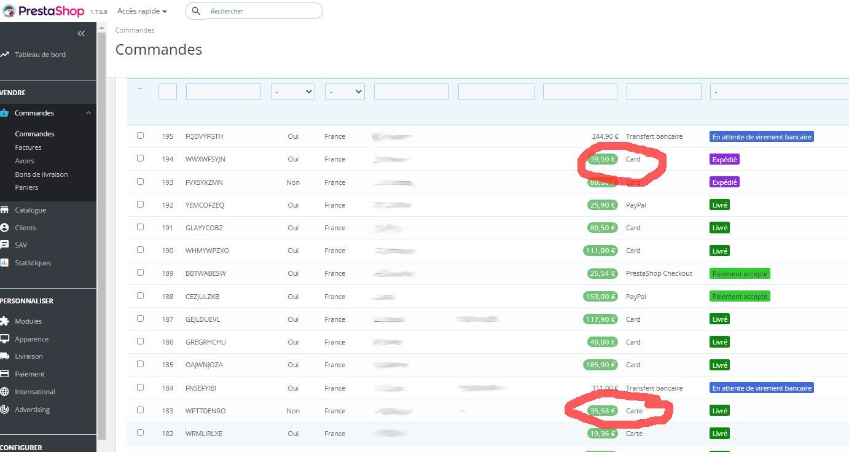Collapse the sidebar with double chevron icon
The image size is (849, 452).
(x=81, y=34)
